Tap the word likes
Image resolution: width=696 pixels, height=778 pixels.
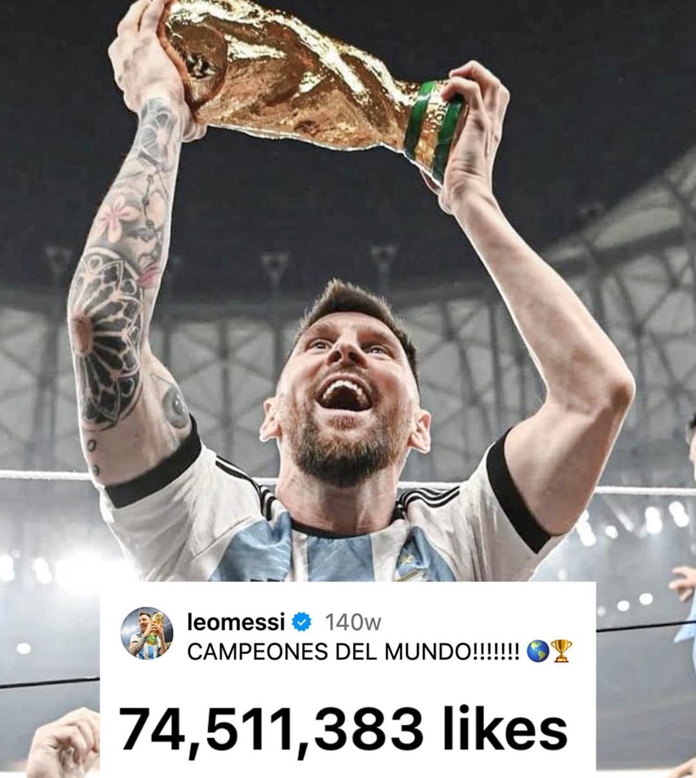[x=506, y=728]
